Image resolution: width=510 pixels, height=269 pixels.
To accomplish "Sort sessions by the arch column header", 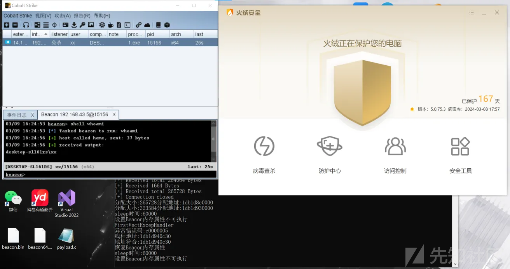I will click(182, 34).
